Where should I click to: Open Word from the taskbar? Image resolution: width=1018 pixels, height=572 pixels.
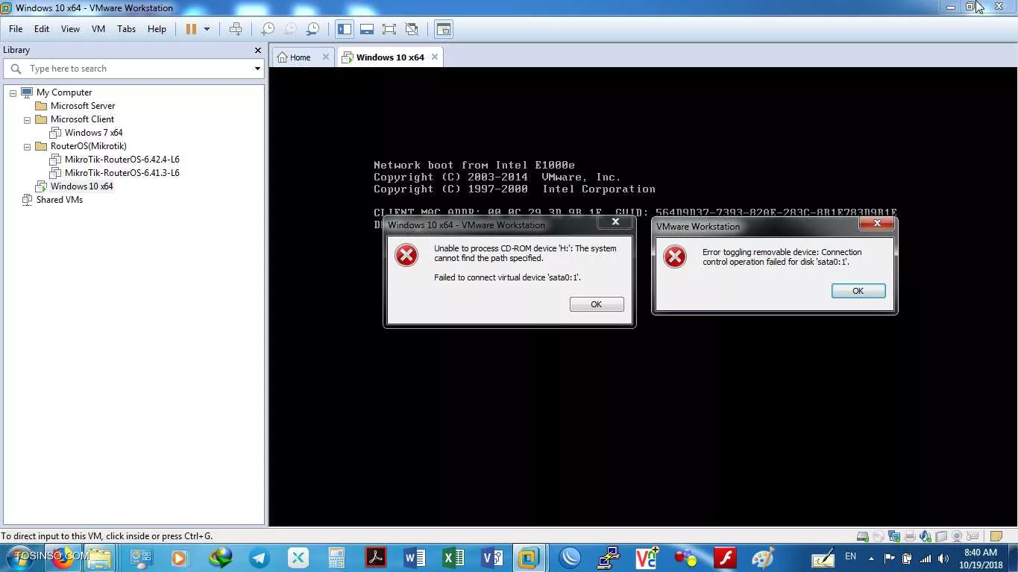[415, 558]
